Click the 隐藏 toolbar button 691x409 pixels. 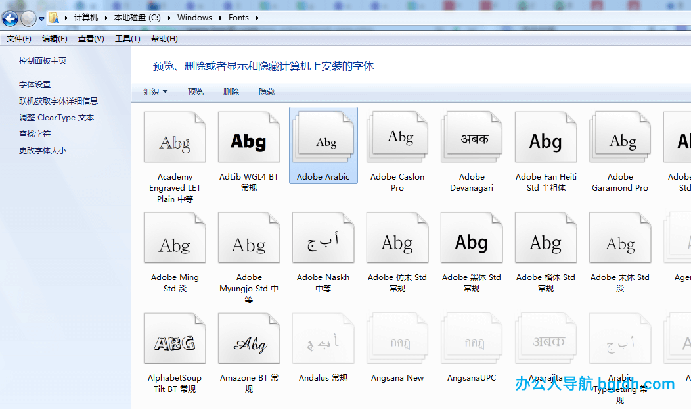265,91
